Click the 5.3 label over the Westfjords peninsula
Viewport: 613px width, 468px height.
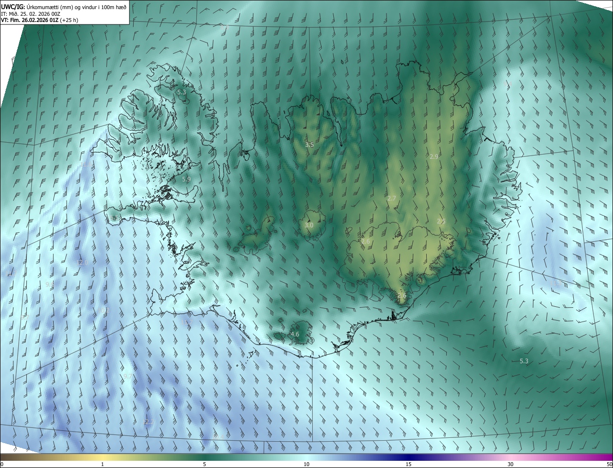[181, 92]
